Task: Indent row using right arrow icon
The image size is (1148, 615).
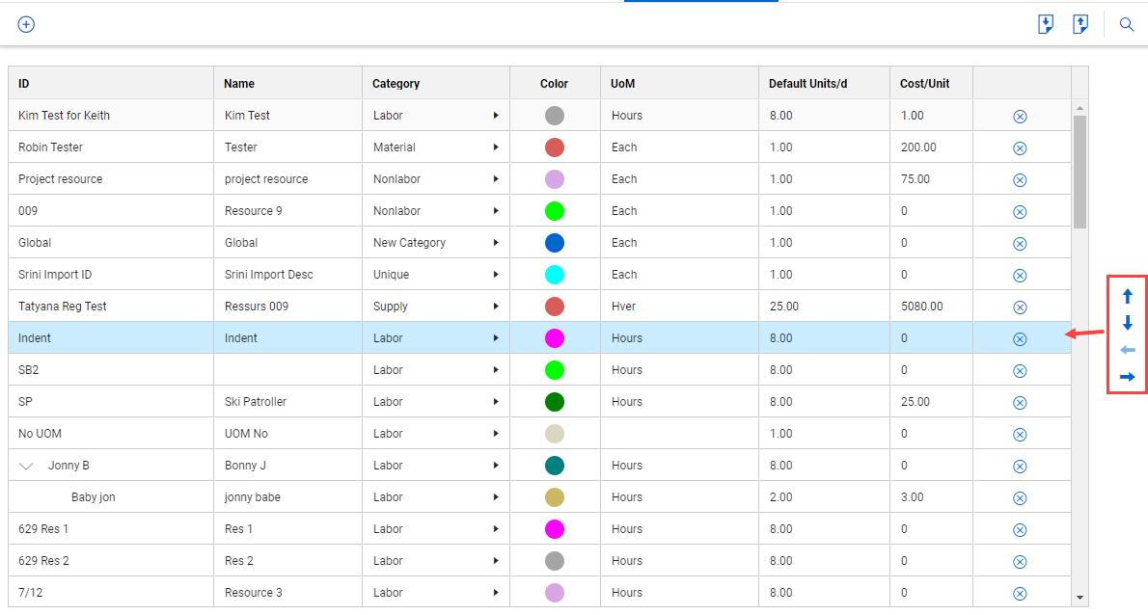Action: [1128, 377]
